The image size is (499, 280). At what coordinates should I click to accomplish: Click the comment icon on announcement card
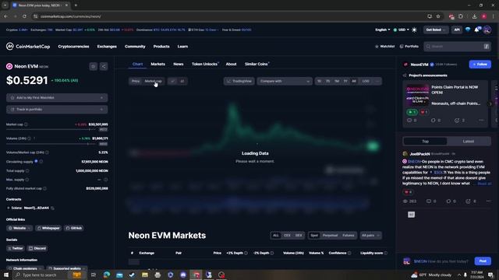click(x=409, y=121)
